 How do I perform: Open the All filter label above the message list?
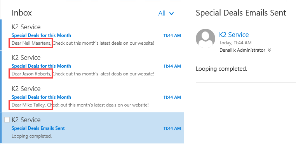(x=162, y=13)
